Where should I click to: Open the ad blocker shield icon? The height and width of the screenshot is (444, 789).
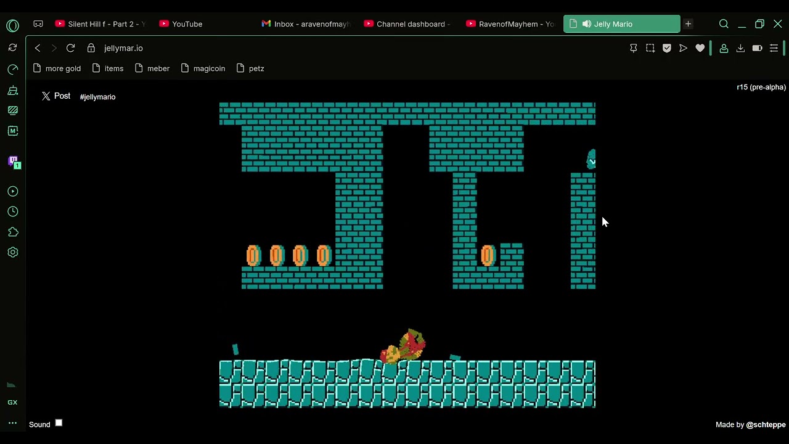tap(667, 48)
